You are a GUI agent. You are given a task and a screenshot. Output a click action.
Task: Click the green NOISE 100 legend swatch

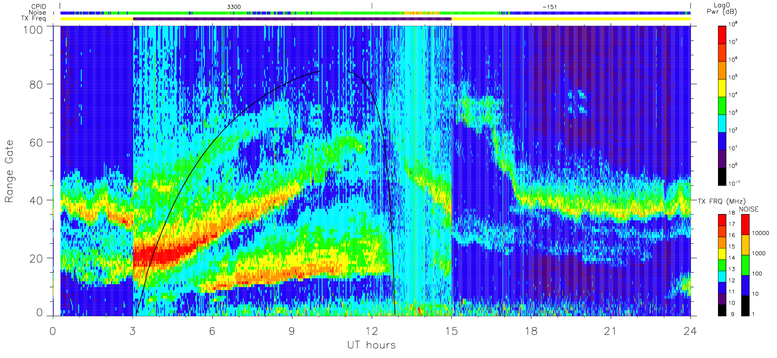[x=745, y=265]
